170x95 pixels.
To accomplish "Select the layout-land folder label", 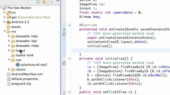I will coord(25,55).
